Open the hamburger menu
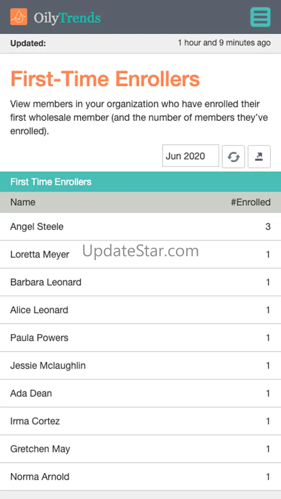 click(260, 17)
